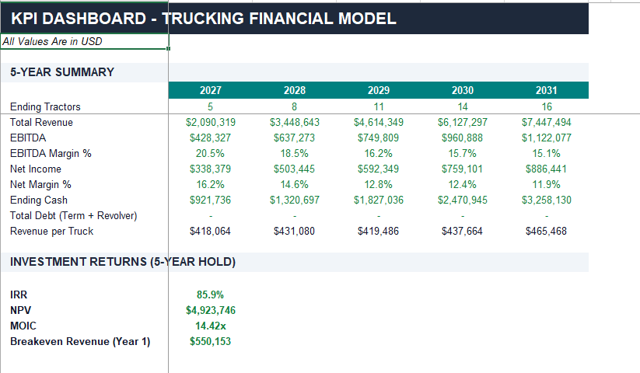Viewport: 640px width, 373px height.
Task: Select the 'All Values Are in USD' cell
Action: tap(85, 42)
